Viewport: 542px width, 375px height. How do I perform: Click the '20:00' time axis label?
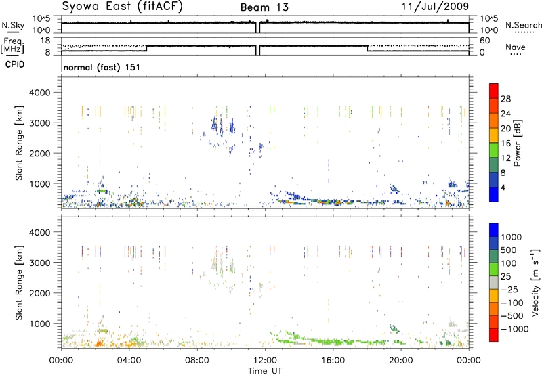click(401, 361)
